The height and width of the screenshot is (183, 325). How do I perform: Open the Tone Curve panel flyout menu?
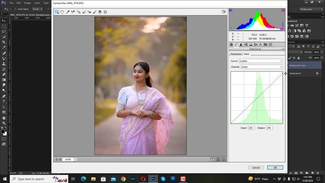283,49
